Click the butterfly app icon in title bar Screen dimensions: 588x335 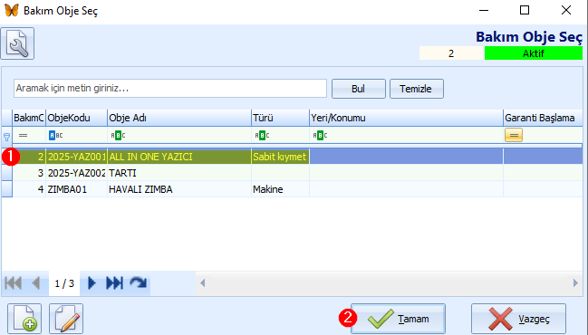12,11
